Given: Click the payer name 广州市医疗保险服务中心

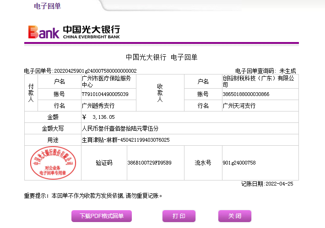Looking at the screenshot, I should point(106,81).
